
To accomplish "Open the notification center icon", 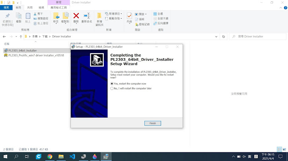I will coord(280,157).
